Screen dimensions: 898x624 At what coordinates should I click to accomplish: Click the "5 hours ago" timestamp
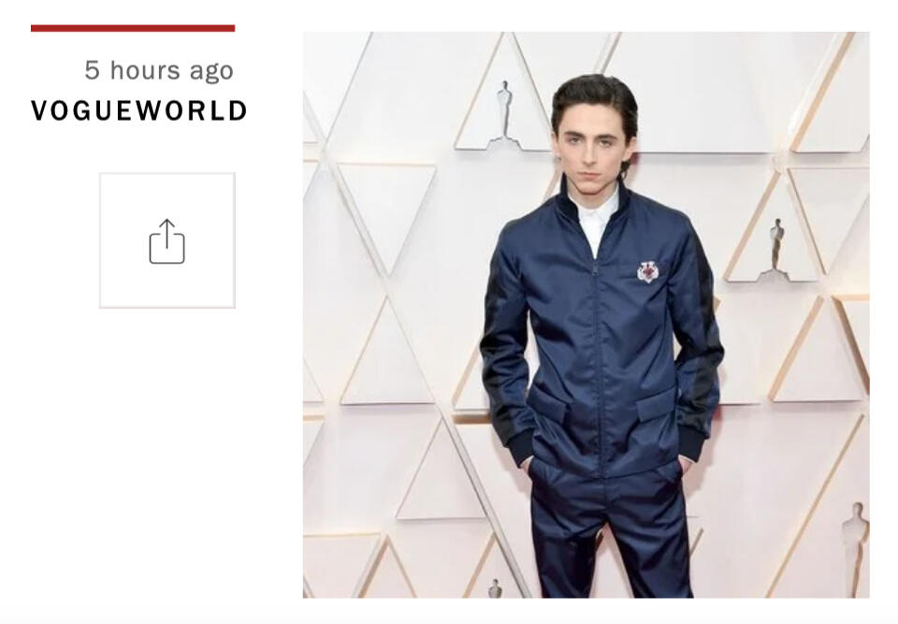(x=159, y=70)
